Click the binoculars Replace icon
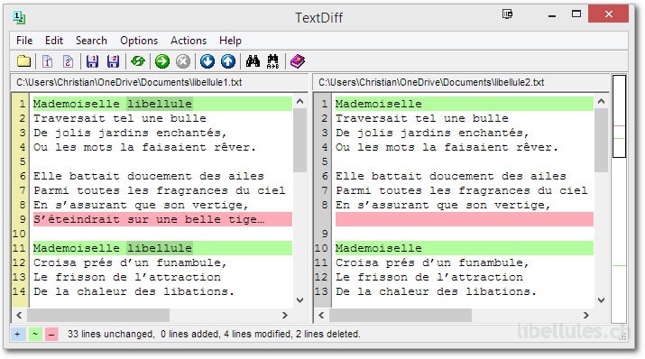 272,61
